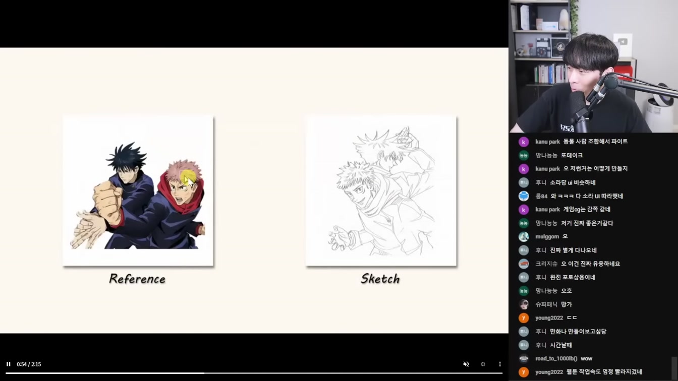Click the streamer webcam feed
Viewport: 678px width, 381px height.
tap(593, 66)
